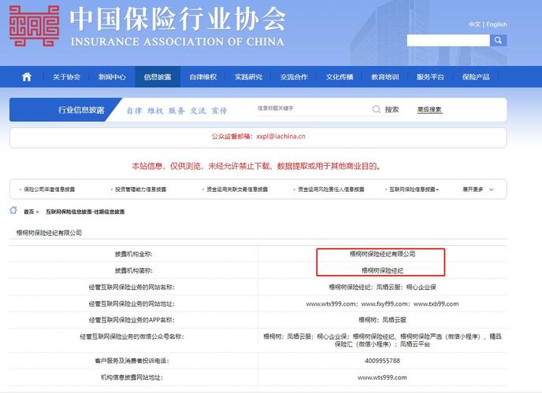The width and height of the screenshot is (542, 393).
Task: Click the 梧桐树保险经纪 short name value
Action: point(382,270)
